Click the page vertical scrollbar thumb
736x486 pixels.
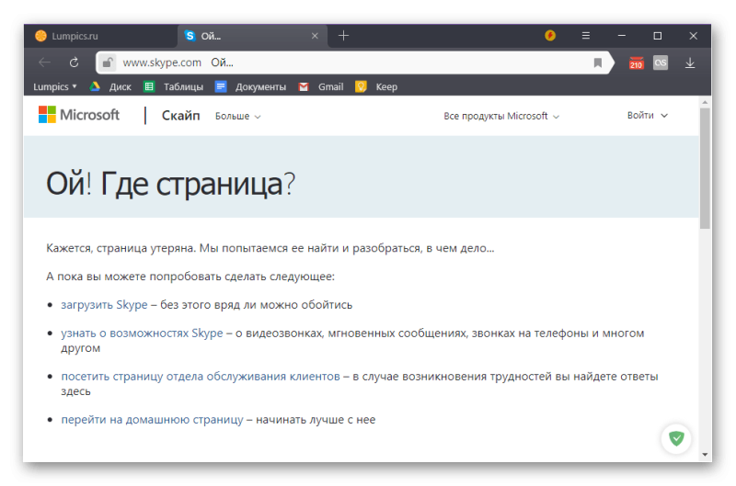(x=705, y=168)
